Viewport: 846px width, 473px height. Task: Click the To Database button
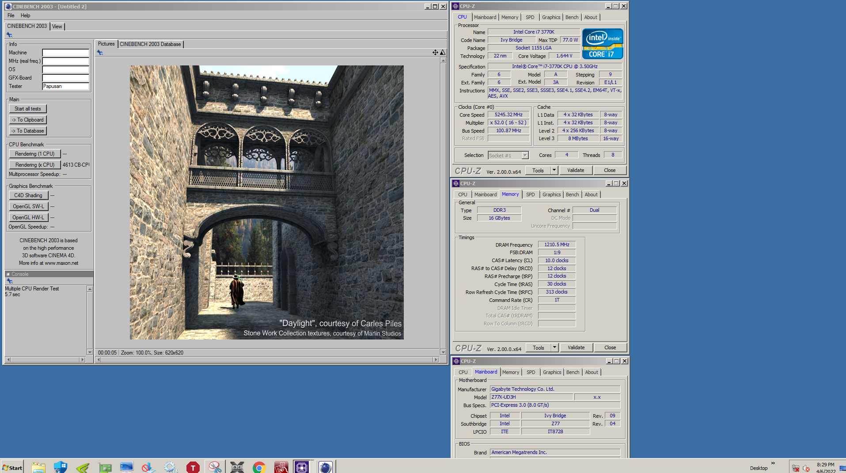pyautogui.click(x=27, y=131)
